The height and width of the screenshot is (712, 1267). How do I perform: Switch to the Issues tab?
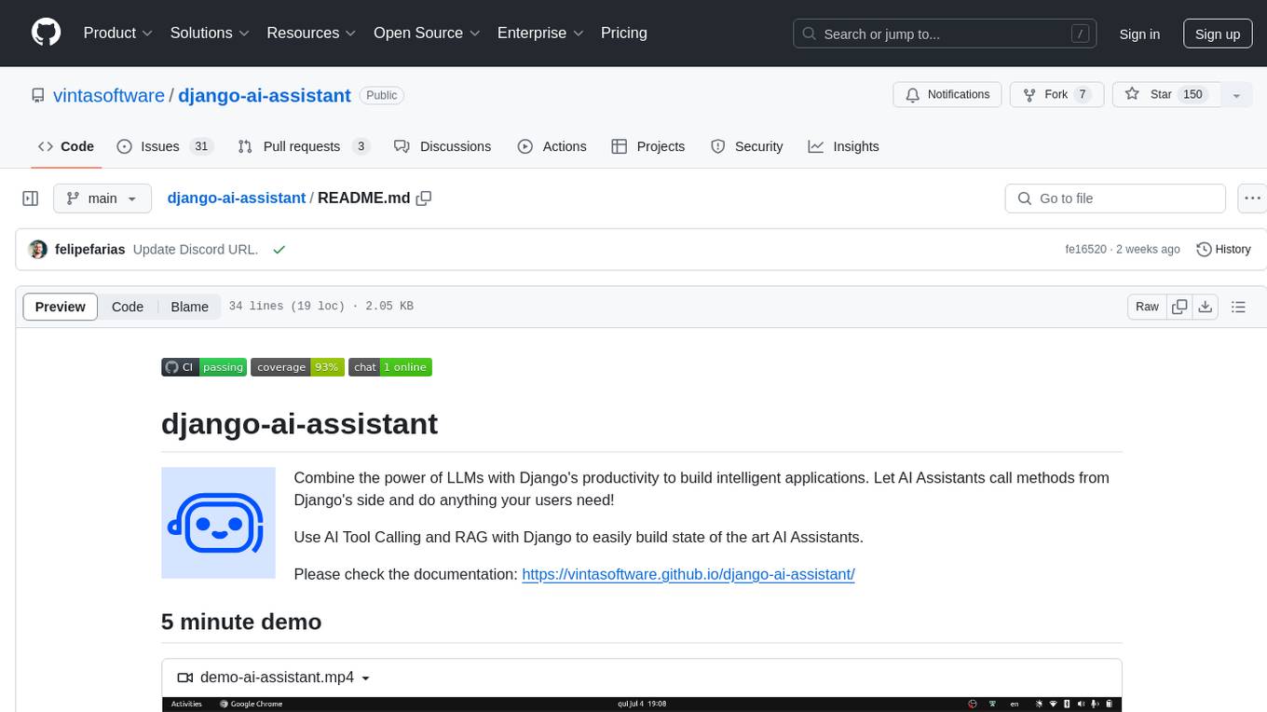[165, 146]
